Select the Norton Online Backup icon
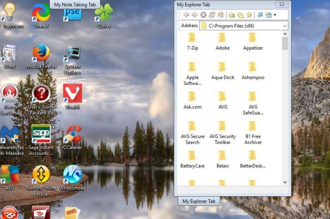330x219 pixels. tap(41, 181)
